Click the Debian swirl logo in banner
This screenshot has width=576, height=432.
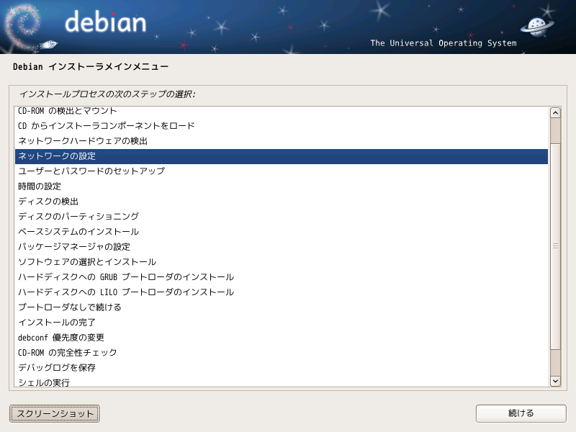pyautogui.click(x=29, y=26)
